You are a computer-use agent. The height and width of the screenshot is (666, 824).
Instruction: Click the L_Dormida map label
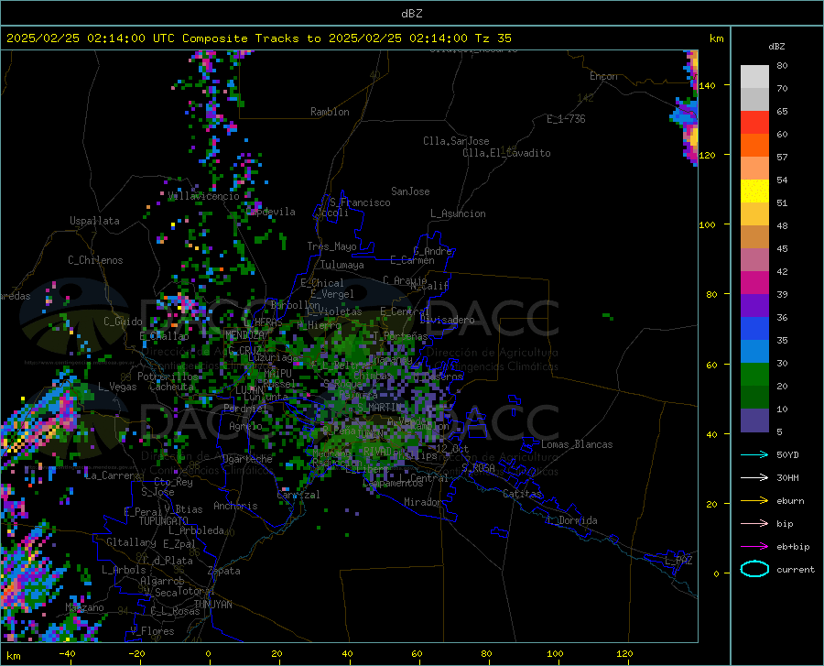pos(571,520)
